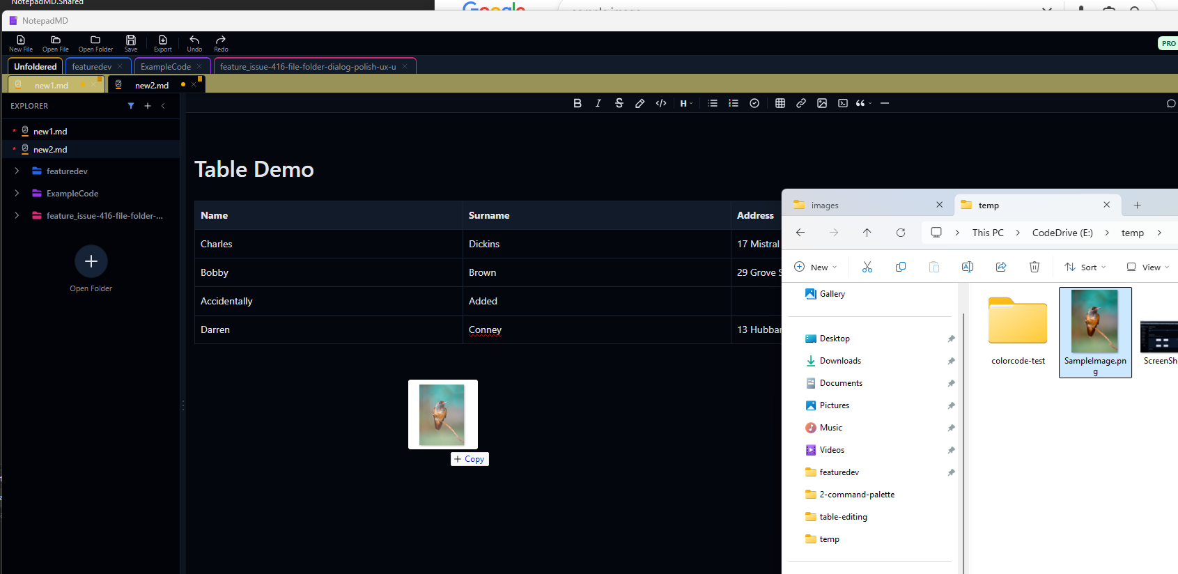Insert a hyperlink
The width and height of the screenshot is (1178, 574).
(801, 103)
